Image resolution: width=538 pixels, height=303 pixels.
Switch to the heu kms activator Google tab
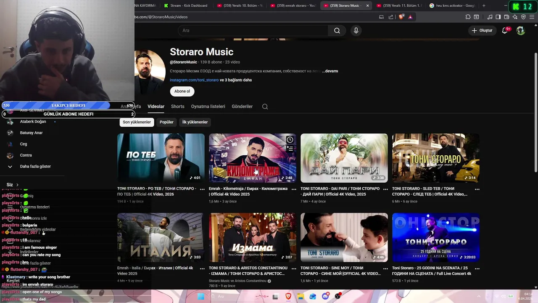coord(452,5)
